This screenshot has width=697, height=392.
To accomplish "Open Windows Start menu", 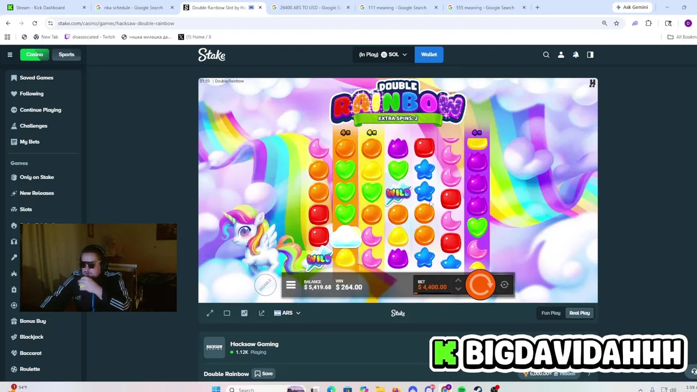I will pos(216,389).
